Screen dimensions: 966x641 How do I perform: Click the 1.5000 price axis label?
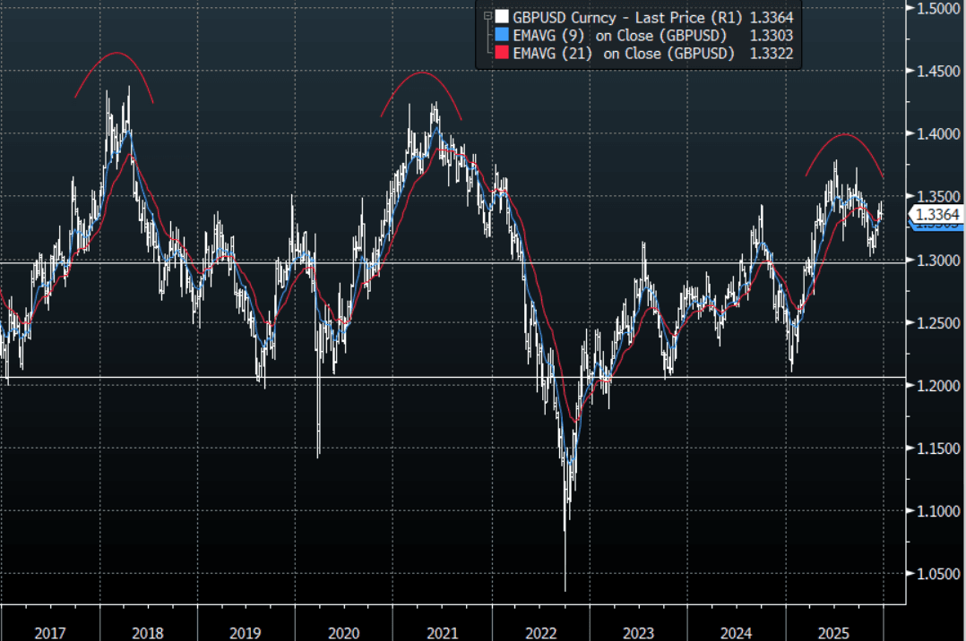(938, 8)
